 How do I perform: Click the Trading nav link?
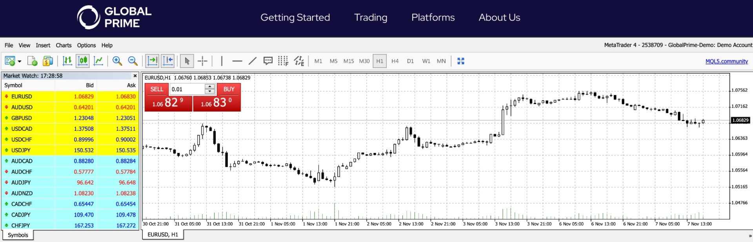[x=371, y=18]
